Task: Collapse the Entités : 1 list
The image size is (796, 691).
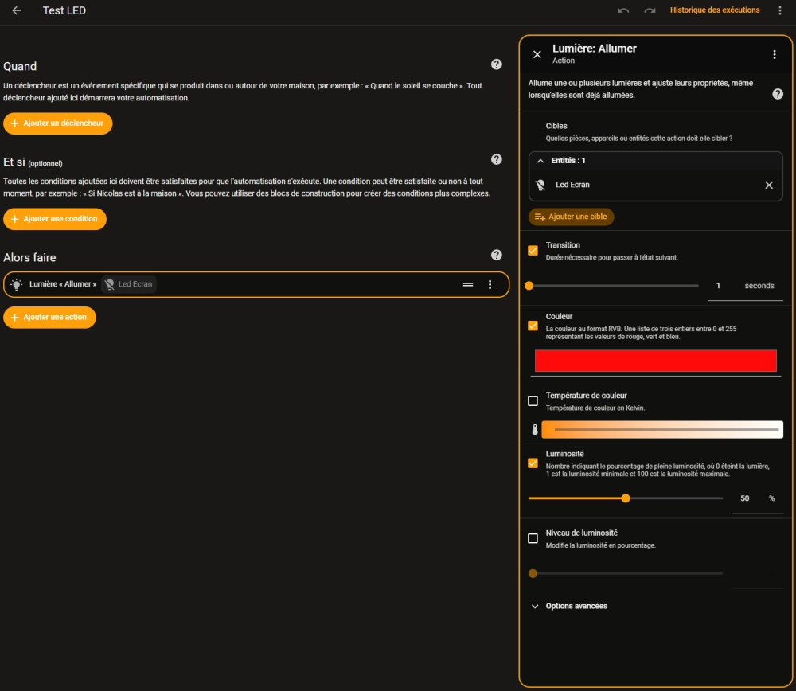Action: pos(540,161)
